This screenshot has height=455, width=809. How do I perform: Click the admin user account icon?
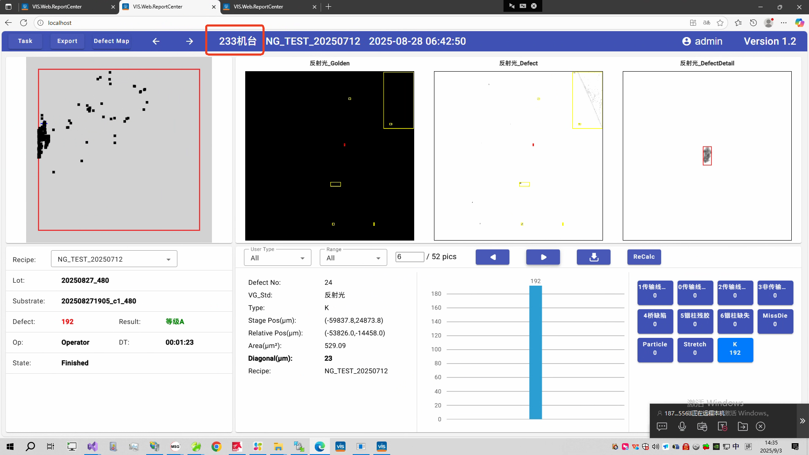pyautogui.click(x=686, y=41)
